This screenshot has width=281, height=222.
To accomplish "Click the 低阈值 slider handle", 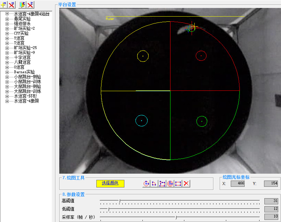I will [x=108, y=209].
